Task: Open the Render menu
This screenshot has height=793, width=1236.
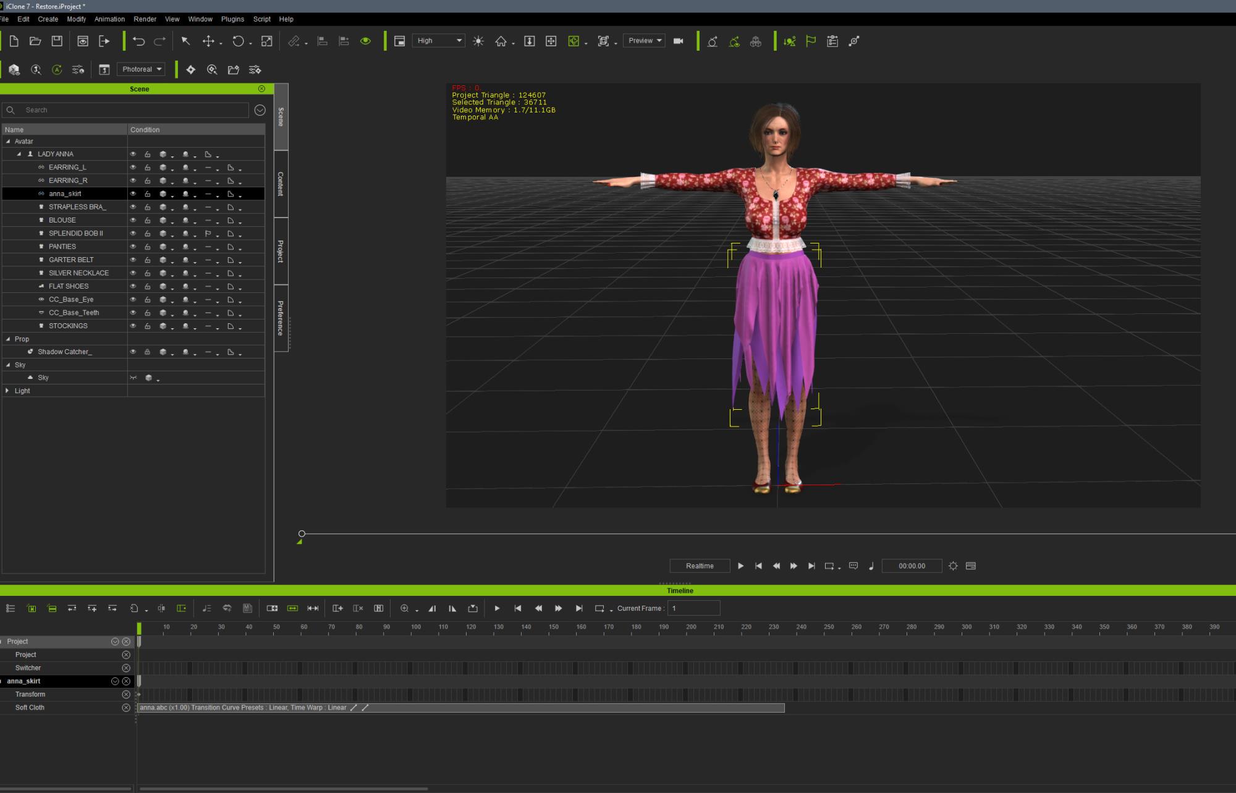Action: [145, 19]
